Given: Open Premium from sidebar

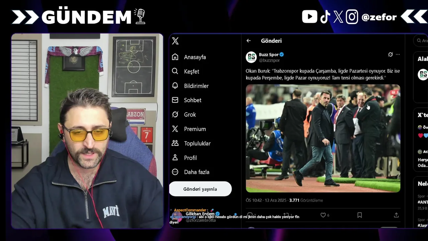Looking at the screenshot, I should 189,129.
